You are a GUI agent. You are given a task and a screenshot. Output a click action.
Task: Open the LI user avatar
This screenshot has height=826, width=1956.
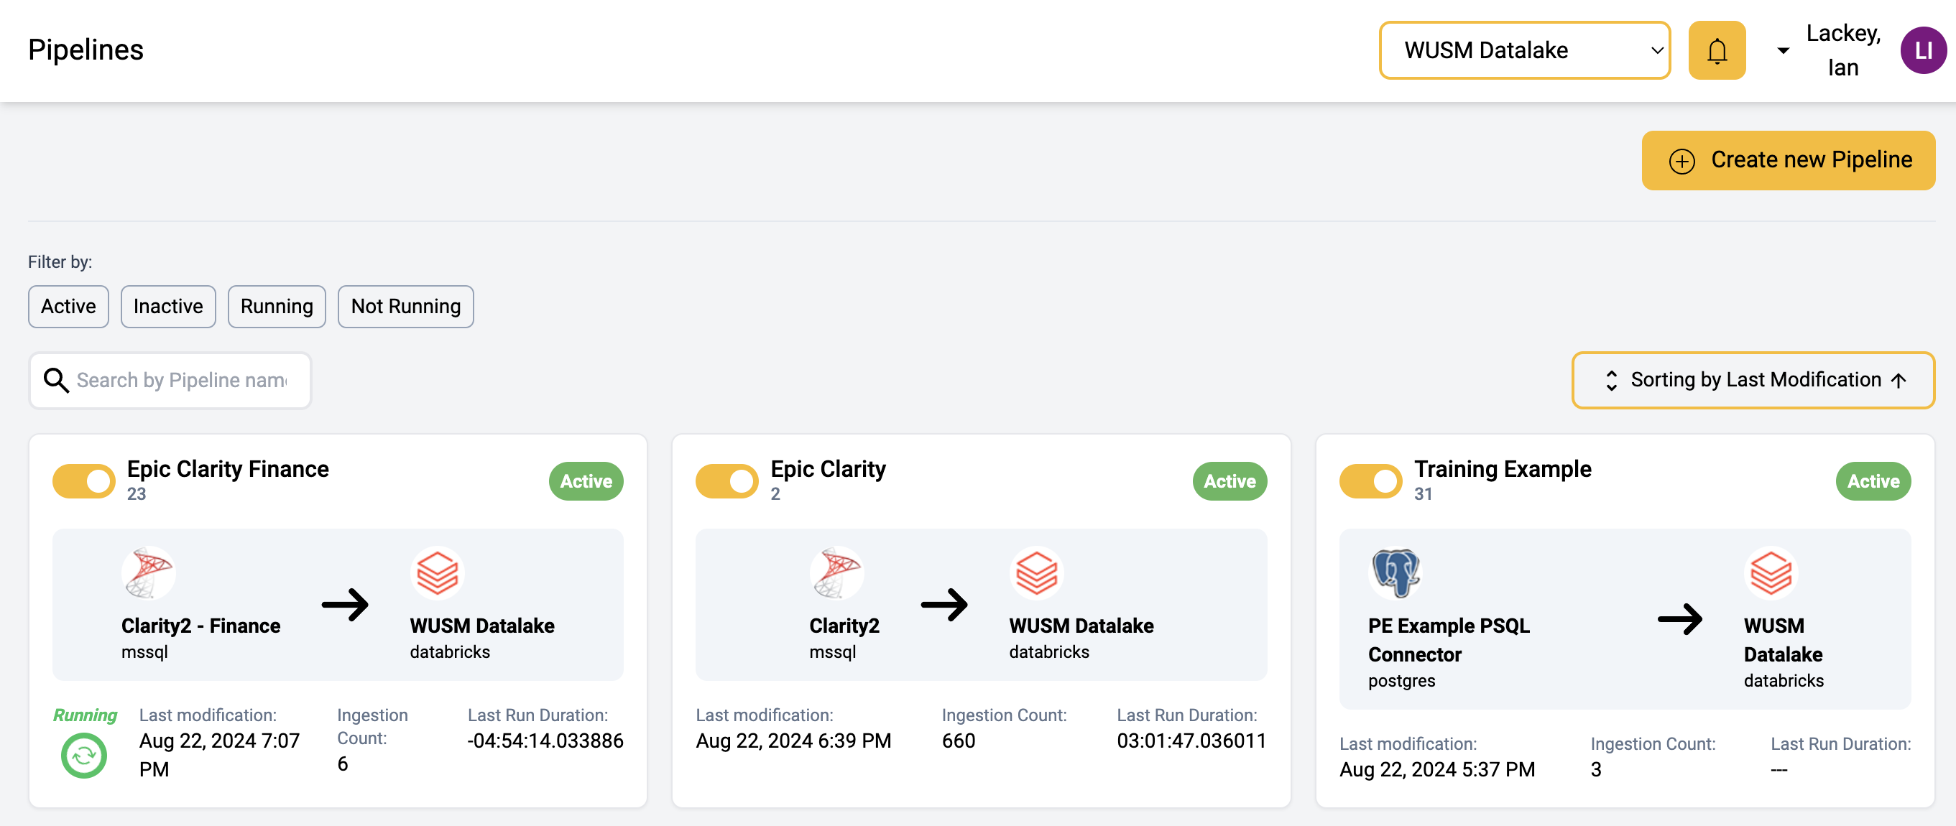point(1923,50)
